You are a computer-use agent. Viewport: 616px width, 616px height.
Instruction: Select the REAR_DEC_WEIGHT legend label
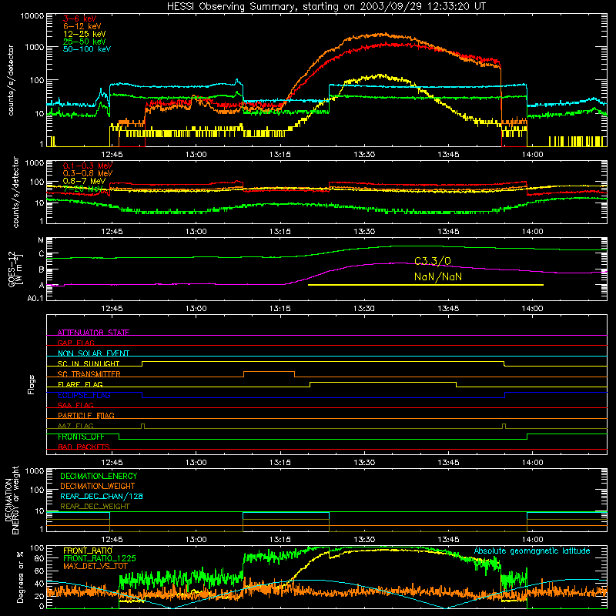95,507
